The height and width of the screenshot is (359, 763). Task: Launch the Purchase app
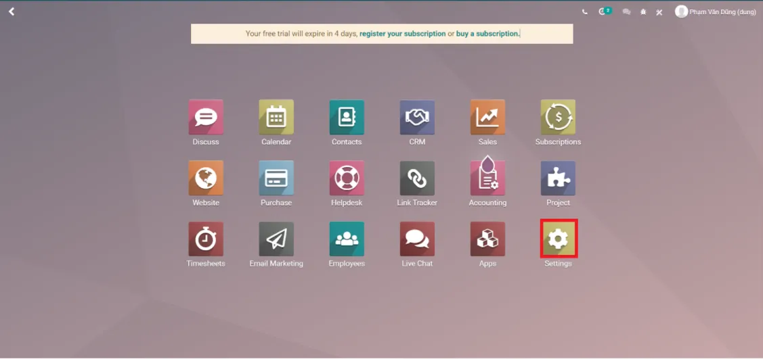tap(276, 178)
